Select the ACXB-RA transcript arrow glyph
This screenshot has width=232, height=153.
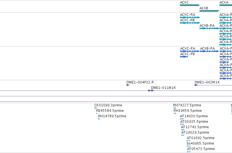[209, 28]
